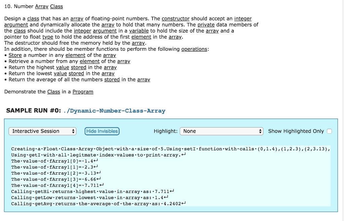
Task: Click the type link near pointer to float
Action: [x=47, y=37]
